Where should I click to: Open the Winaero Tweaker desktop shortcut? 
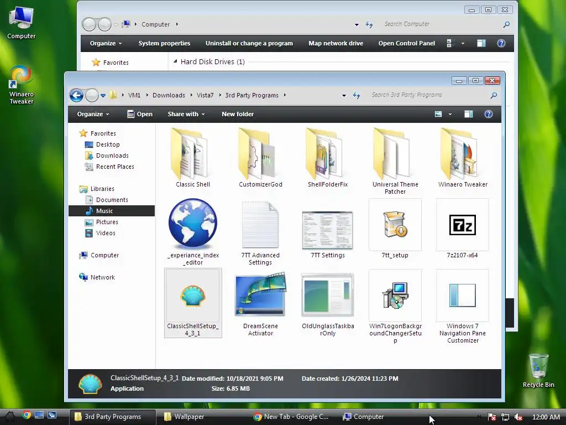click(21, 85)
